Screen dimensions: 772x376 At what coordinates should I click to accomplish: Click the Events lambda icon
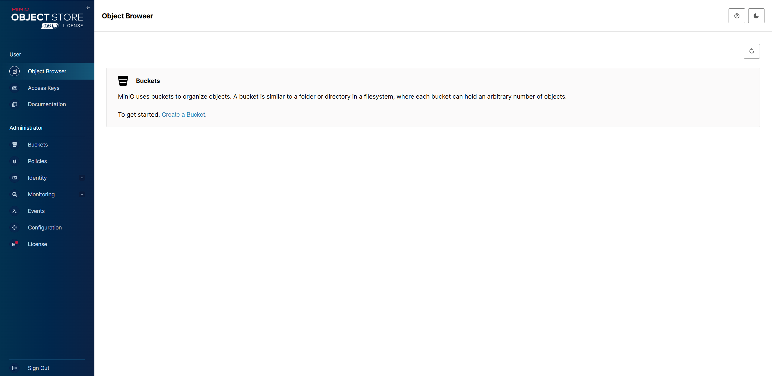click(x=14, y=211)
